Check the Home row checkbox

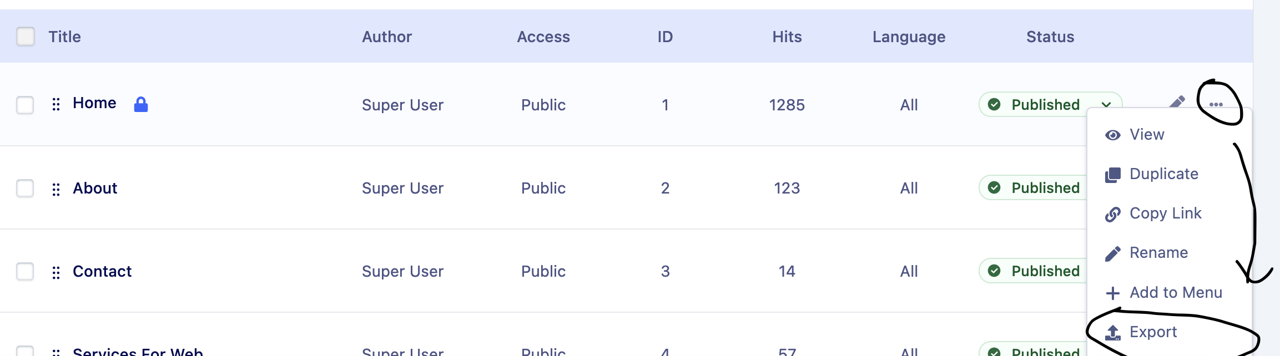[x=26, y=105]
